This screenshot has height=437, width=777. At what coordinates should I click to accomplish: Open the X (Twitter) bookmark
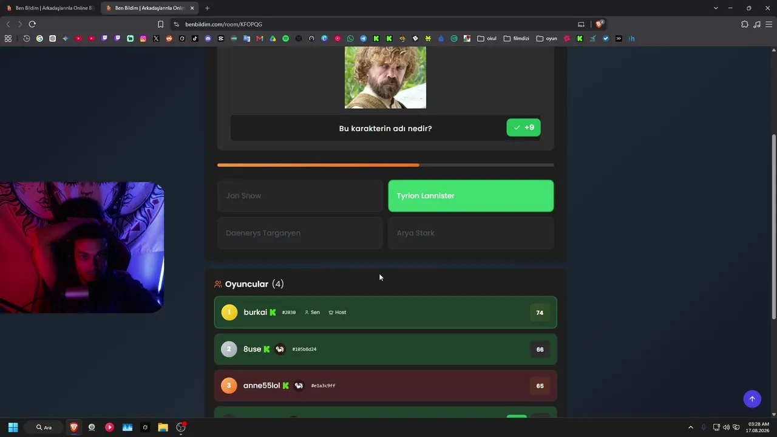[x=156, y=38]
